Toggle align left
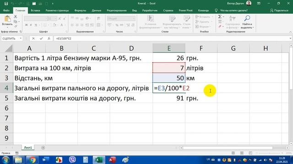The image size is (293, 164). 72,25
